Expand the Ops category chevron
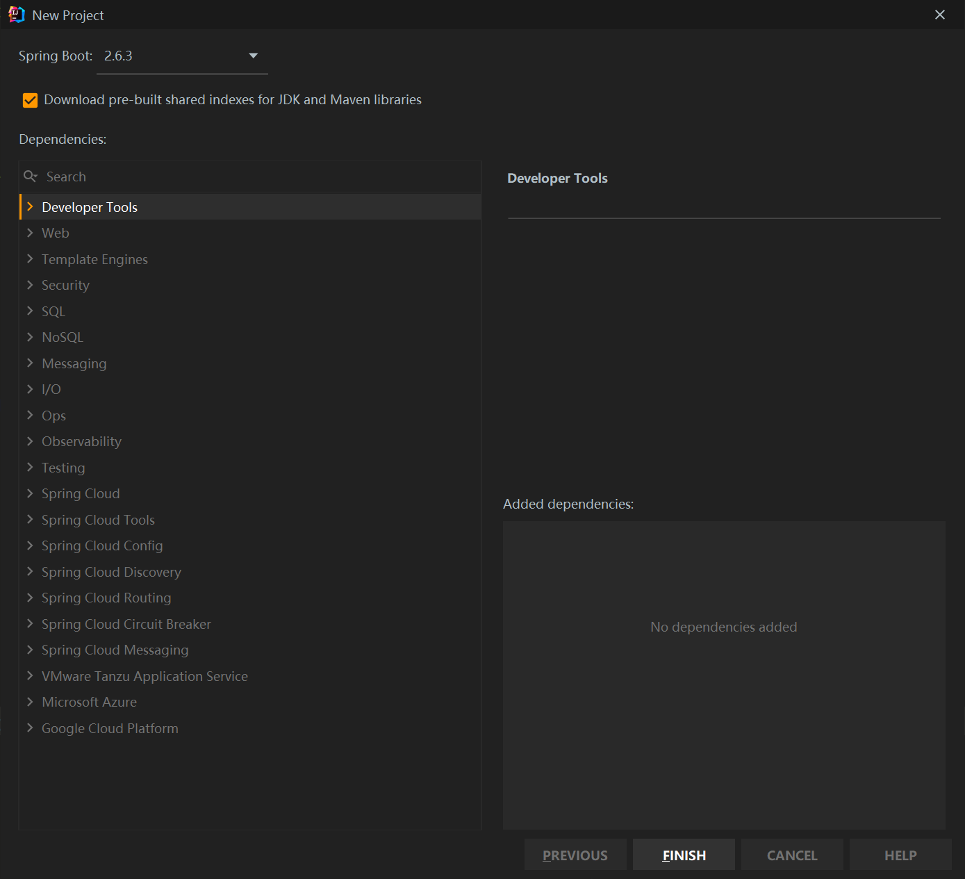The width and height of the screenshot is (965, 879). [x=30, y=416]
